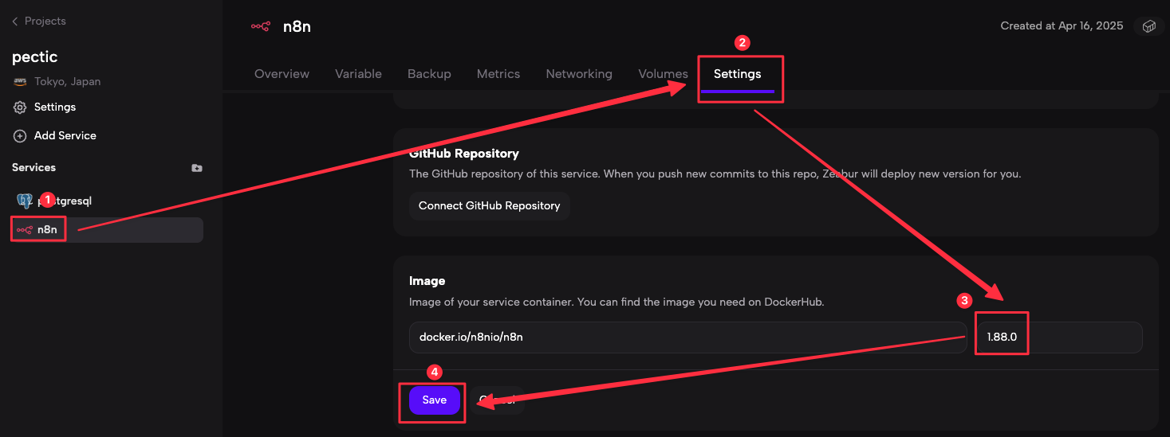Click the cube icon next to creation date
Image resolution: width=1170 pixels, height=437 pixels.
tap(1148, 26)
